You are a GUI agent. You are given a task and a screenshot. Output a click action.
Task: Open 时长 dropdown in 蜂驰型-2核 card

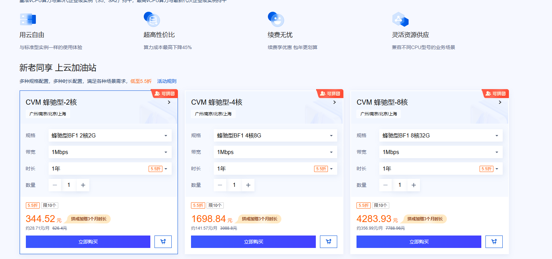pos(110,169)
